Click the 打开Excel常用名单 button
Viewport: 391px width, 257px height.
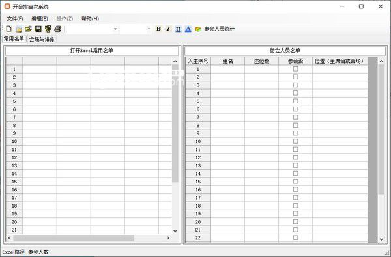point(92,51)
